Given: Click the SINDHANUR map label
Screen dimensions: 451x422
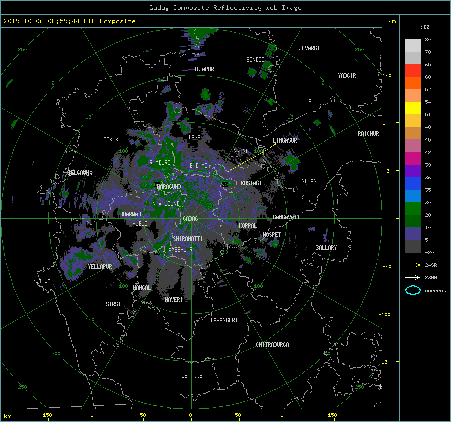Looking at the screenshot, I should point(309,181).
